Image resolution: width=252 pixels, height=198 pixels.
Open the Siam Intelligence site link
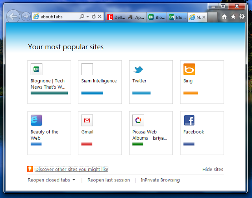(99, 81)
